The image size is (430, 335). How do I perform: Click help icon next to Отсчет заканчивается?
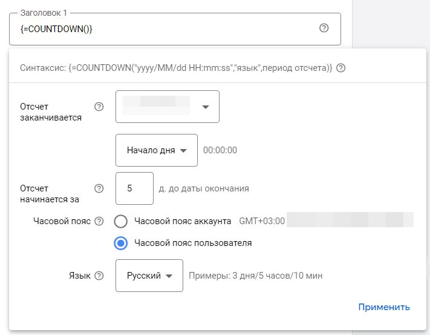coord(99,107)
